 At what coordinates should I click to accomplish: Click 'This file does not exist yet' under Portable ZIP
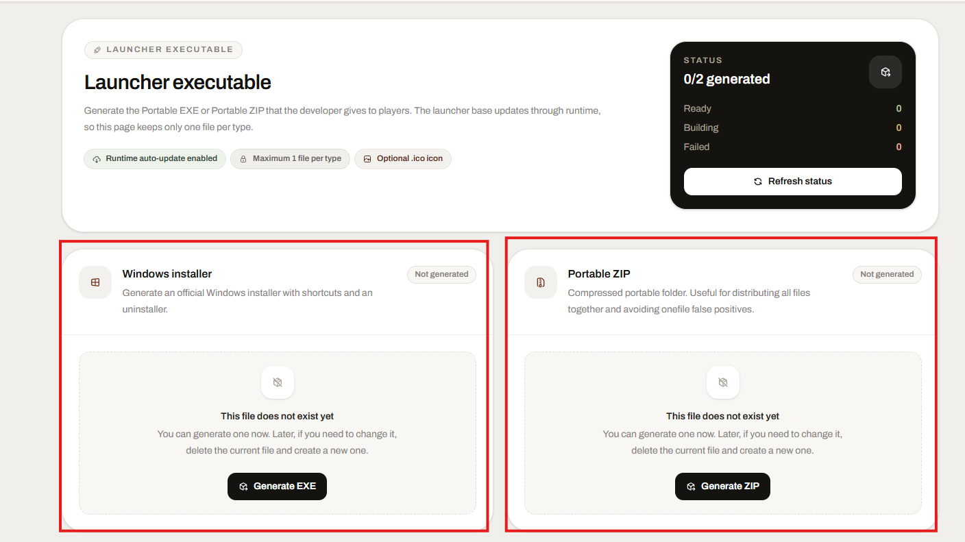coord(722,416)
